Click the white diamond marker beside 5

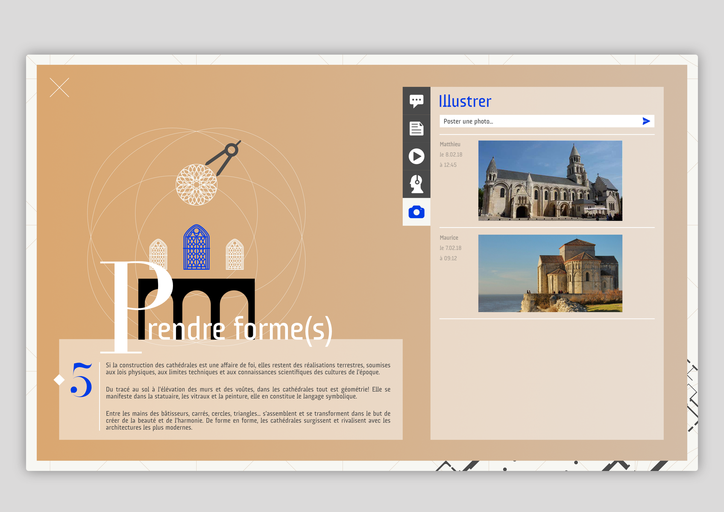(59, 380)
